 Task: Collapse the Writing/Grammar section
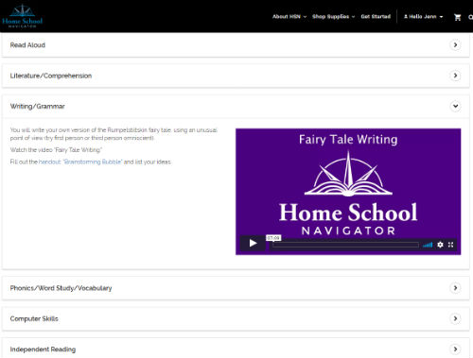pyautogui.click(x=236, y=106)
